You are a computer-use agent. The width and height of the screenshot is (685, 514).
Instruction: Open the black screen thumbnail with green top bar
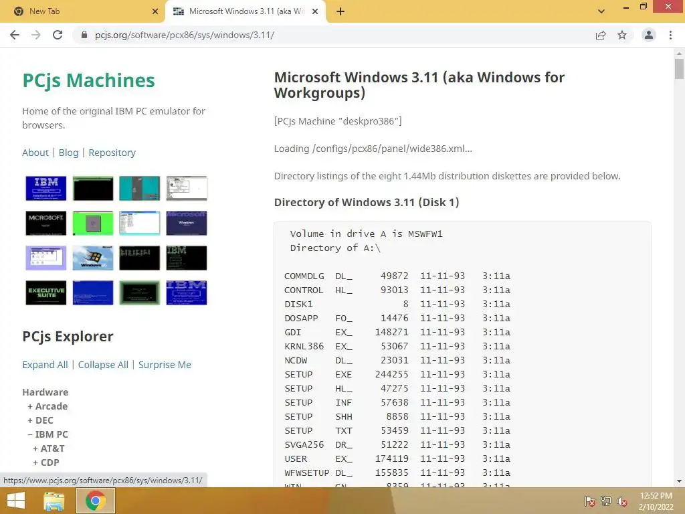pyautogui.click(x=93, y=188)
